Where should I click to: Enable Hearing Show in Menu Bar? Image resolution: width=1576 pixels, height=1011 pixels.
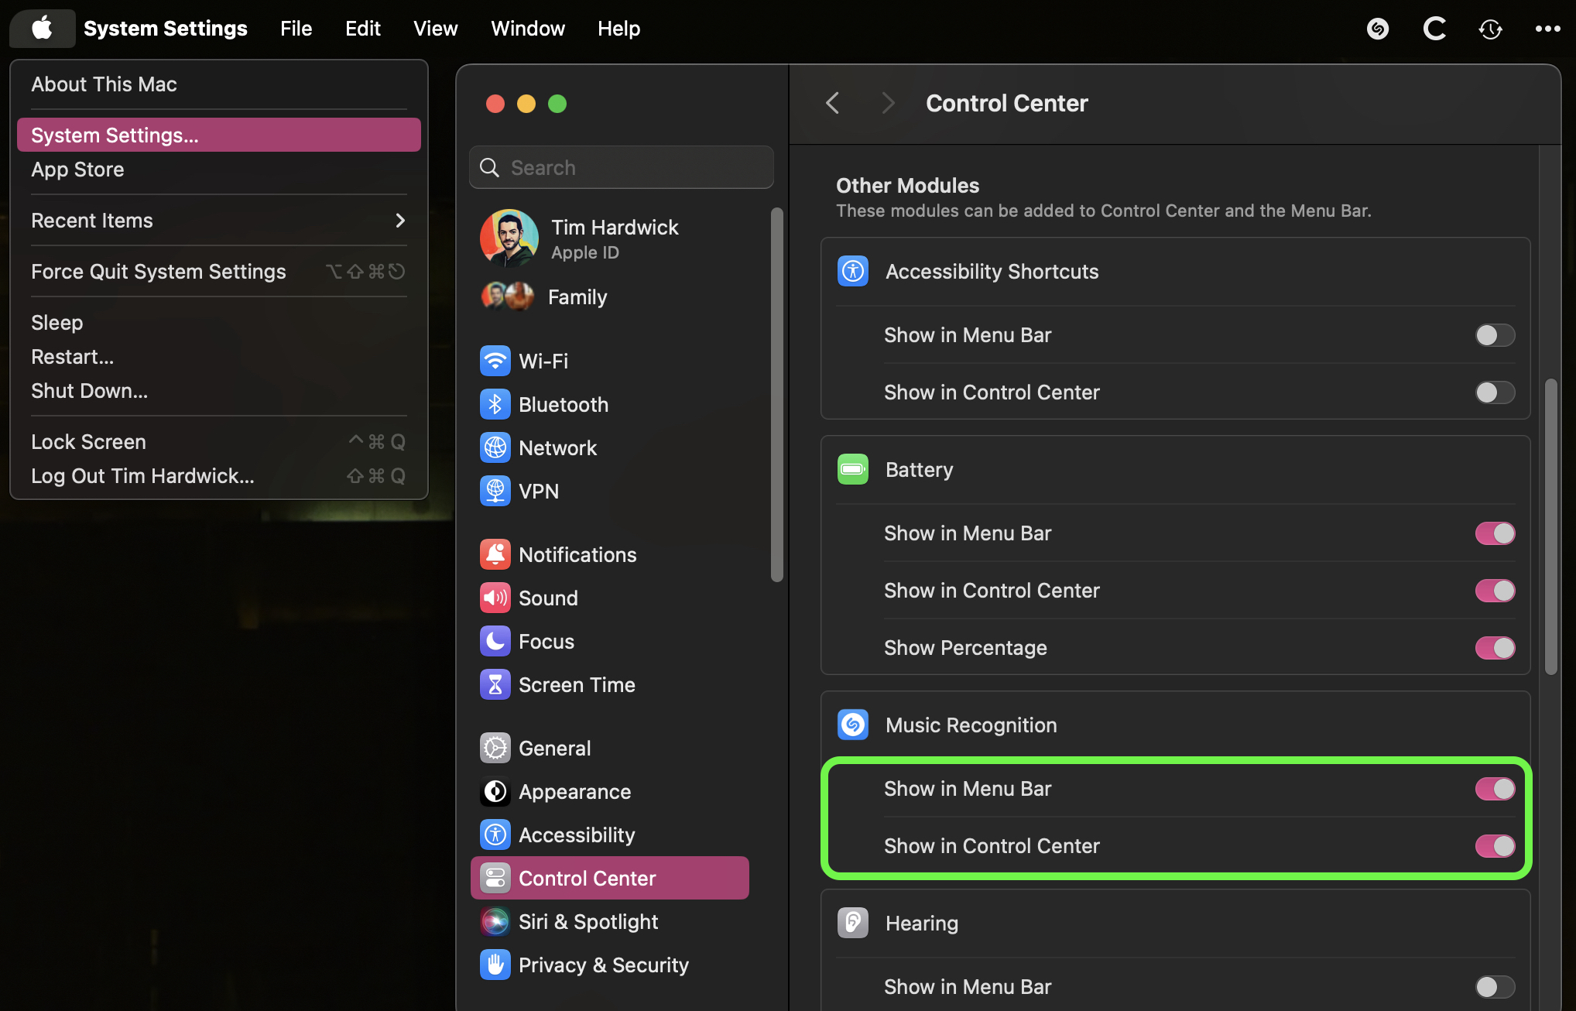pos(1495,987)
